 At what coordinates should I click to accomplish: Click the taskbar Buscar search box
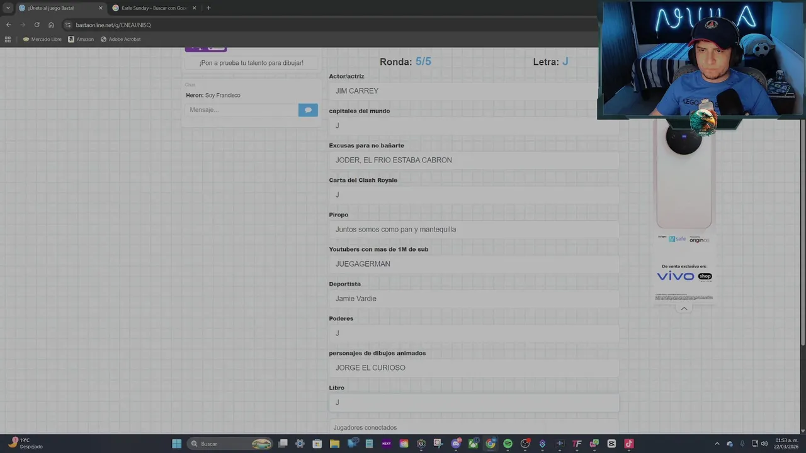coord(231,444)
